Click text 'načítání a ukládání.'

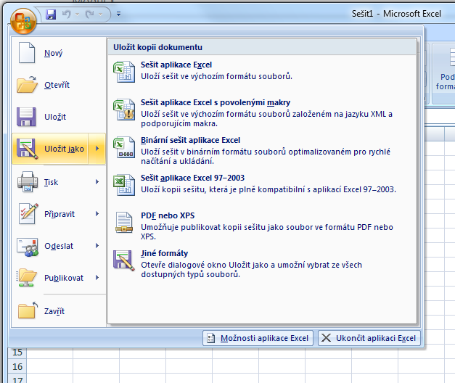[x=177, y=161]
